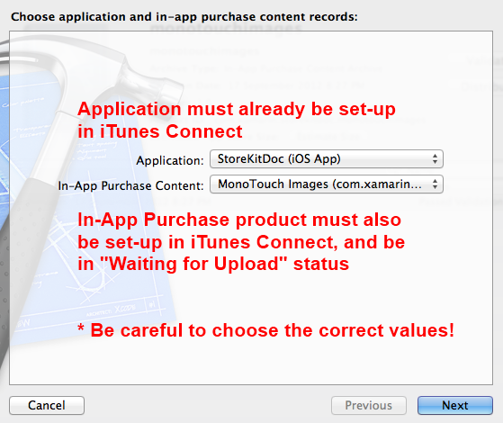Click up-down arrows on MonoTouch Images popup
Viewport: 503px width, 423px height.
435,184
